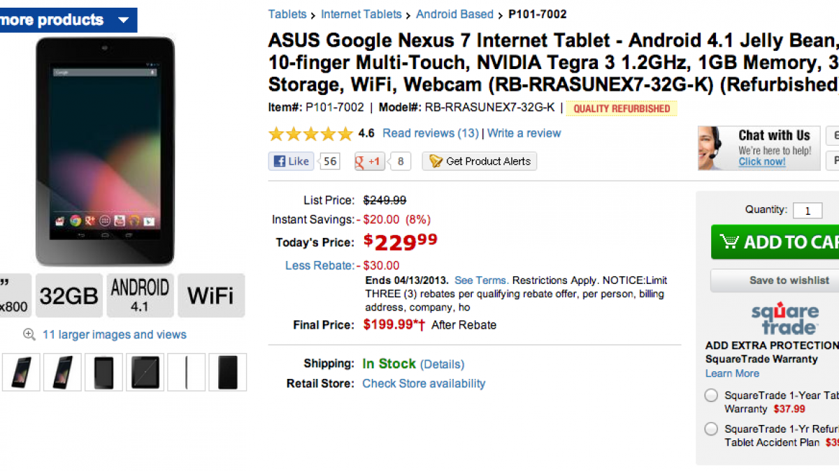Open Read reviews (13) link
Image resolution: width=839 pixels, height=471 pixels.
pos(431,133)
